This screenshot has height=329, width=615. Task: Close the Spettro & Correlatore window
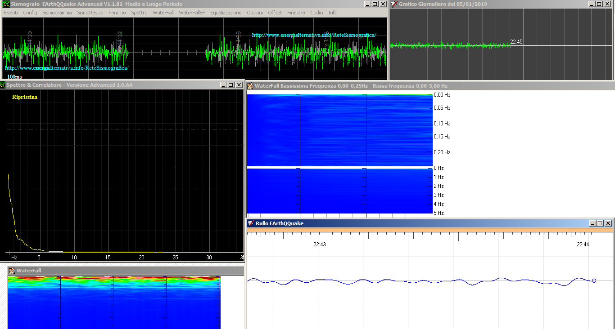(x=239, y=85)
